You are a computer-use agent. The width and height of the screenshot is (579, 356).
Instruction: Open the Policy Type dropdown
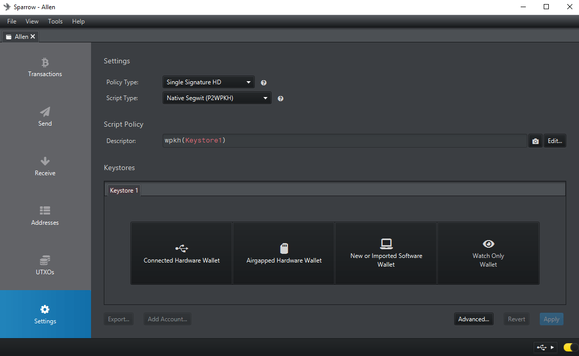208,82
